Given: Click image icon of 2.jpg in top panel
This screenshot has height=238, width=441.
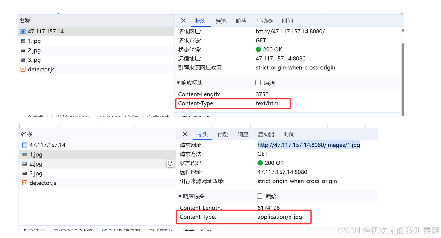Looking at the screenshot, I should coord(23,50).
